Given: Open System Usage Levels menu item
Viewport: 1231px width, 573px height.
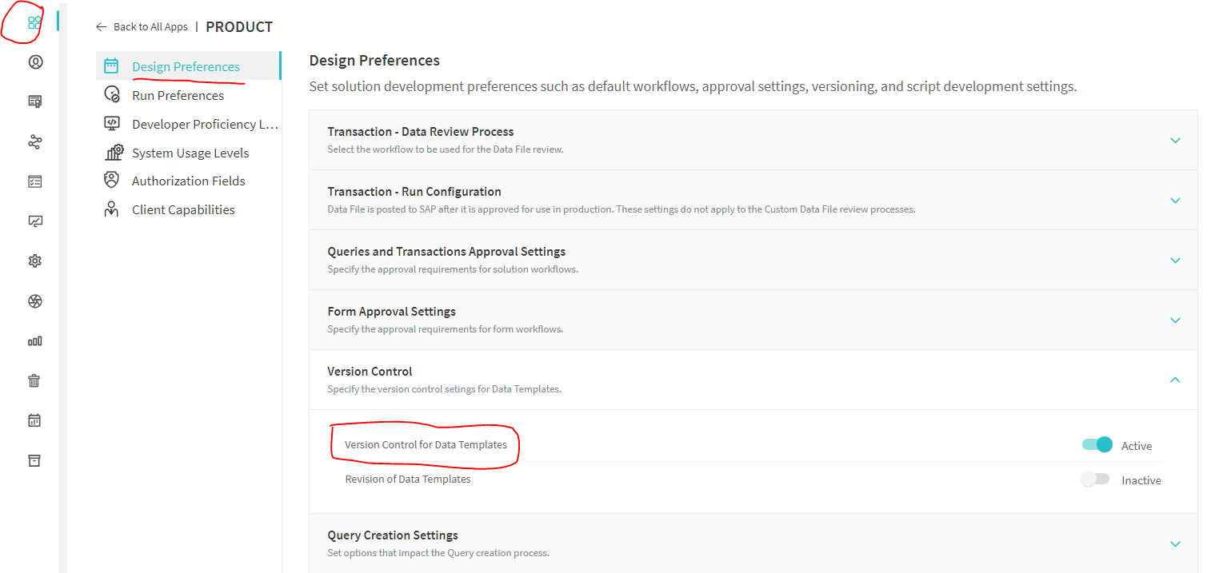Looking at the screenshot, I should 190,153.
